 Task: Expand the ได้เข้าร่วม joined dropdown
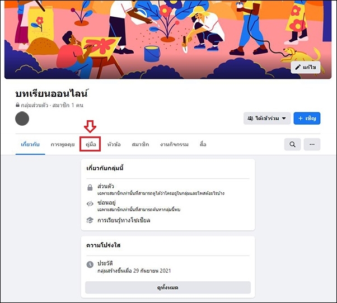(267, 119)
